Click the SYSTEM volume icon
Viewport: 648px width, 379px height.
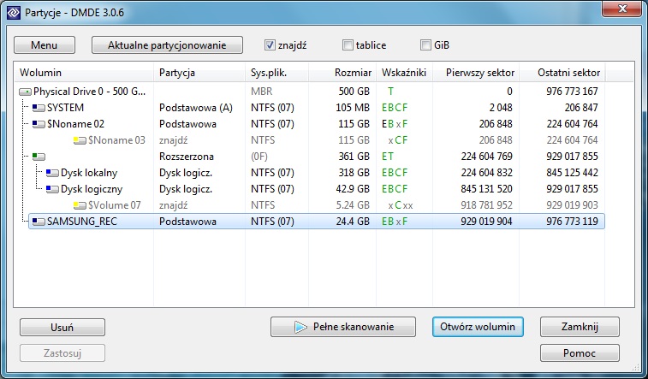[39, 108]
